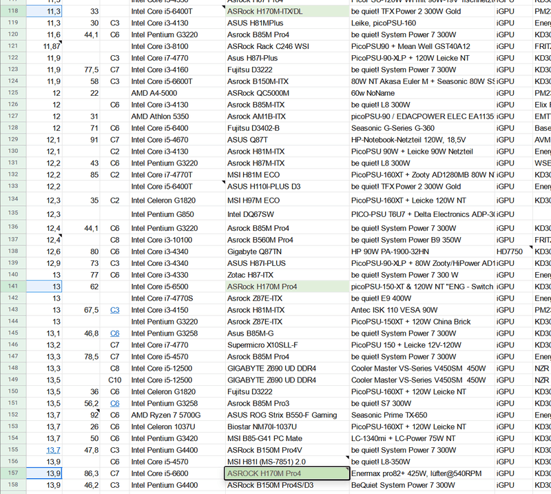This screenshot has height=494, width=551.
Task: Select 'PicoPSU90 + Mean Well GST40A12' cell
Action: click(422, 46)
